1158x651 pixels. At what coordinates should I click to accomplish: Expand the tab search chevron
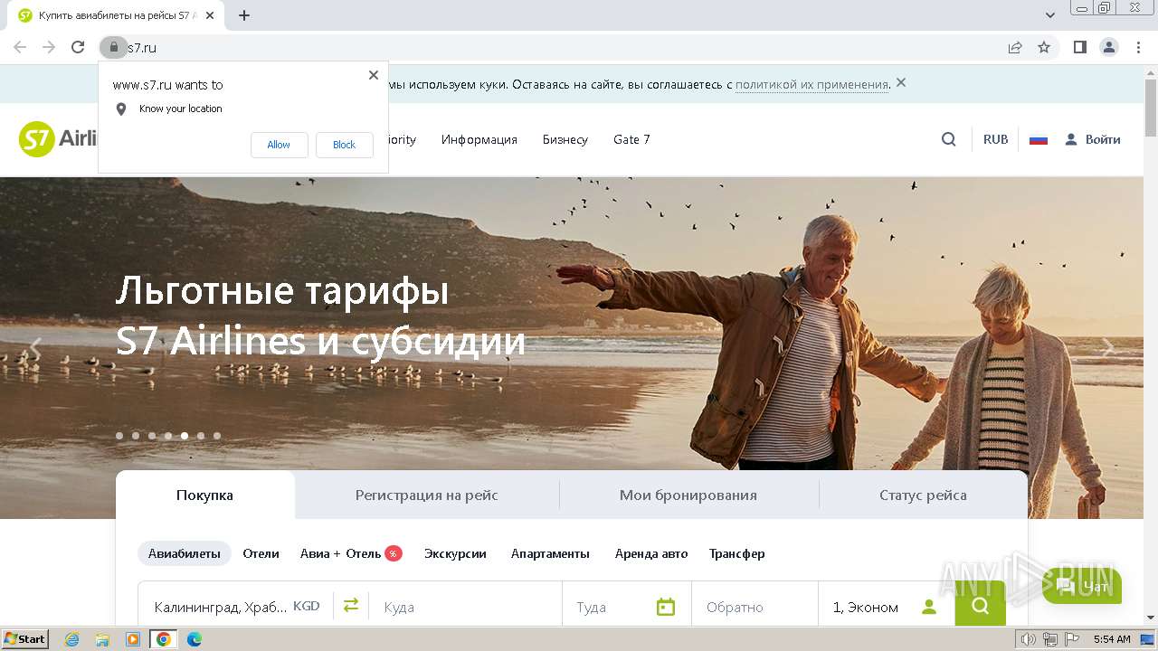click(x=1049, y=15)
